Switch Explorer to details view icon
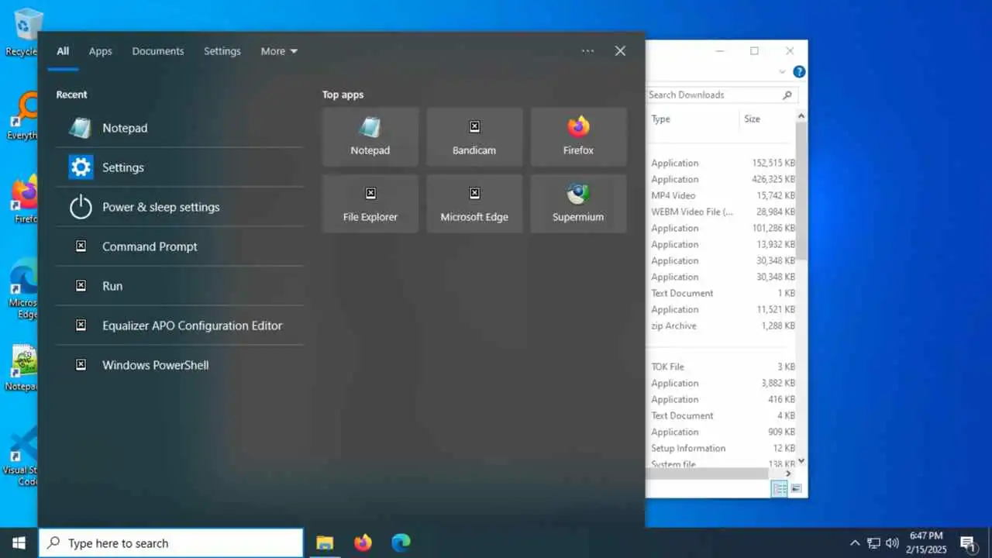This screenshot has height=558, width=992. tap(780, 488)
